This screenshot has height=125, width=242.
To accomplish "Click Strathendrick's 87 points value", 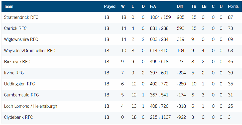I will tap(230, 17).
